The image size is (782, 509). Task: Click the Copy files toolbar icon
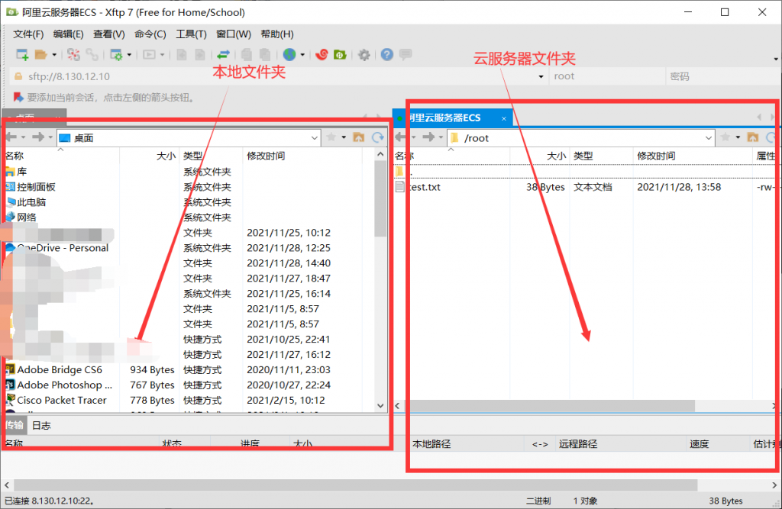click(x=247, y=54)
